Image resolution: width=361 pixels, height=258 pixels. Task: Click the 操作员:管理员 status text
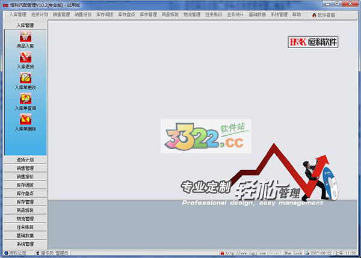tap(55, 253)
